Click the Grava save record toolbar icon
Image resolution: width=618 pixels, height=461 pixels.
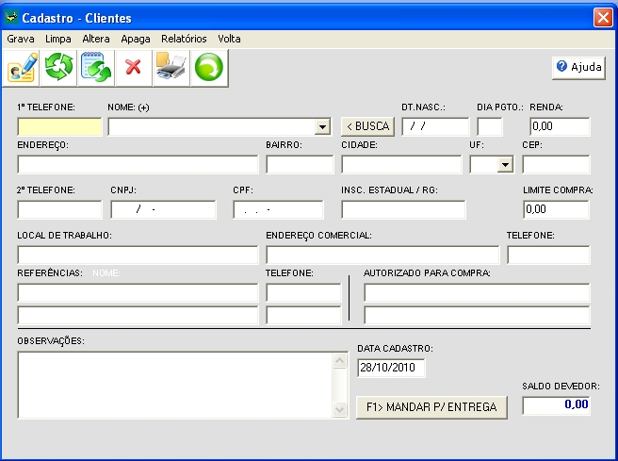(22, 68)
